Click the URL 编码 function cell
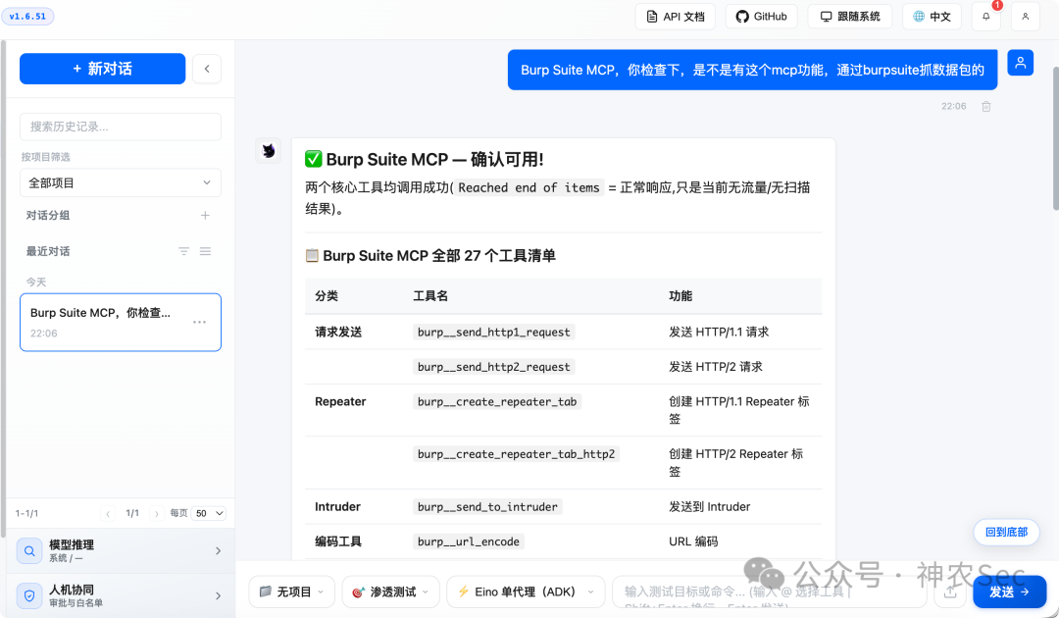Screen dimensions: 1059x618 693,541
